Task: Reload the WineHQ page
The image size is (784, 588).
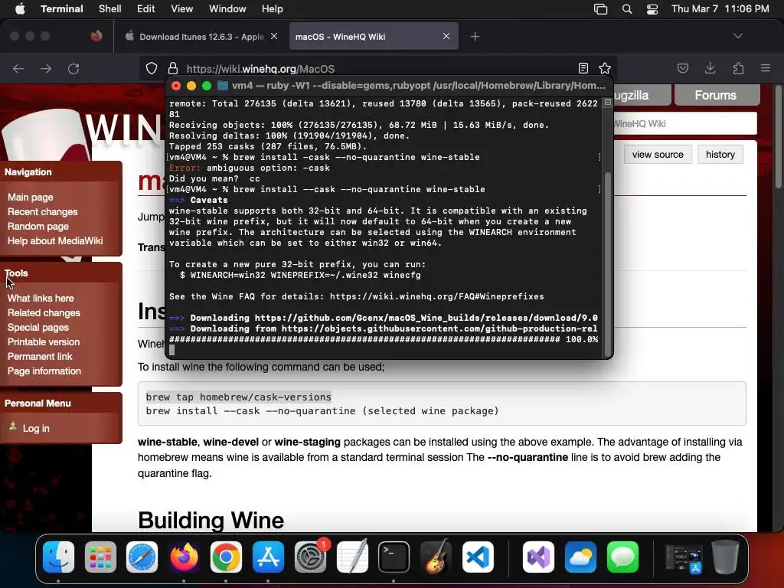Action: tap(73, 68)
